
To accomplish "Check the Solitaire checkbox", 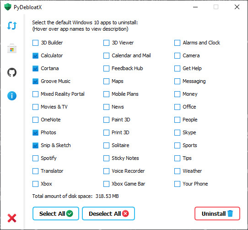I will pyautogui.click(x=106, y=145).
